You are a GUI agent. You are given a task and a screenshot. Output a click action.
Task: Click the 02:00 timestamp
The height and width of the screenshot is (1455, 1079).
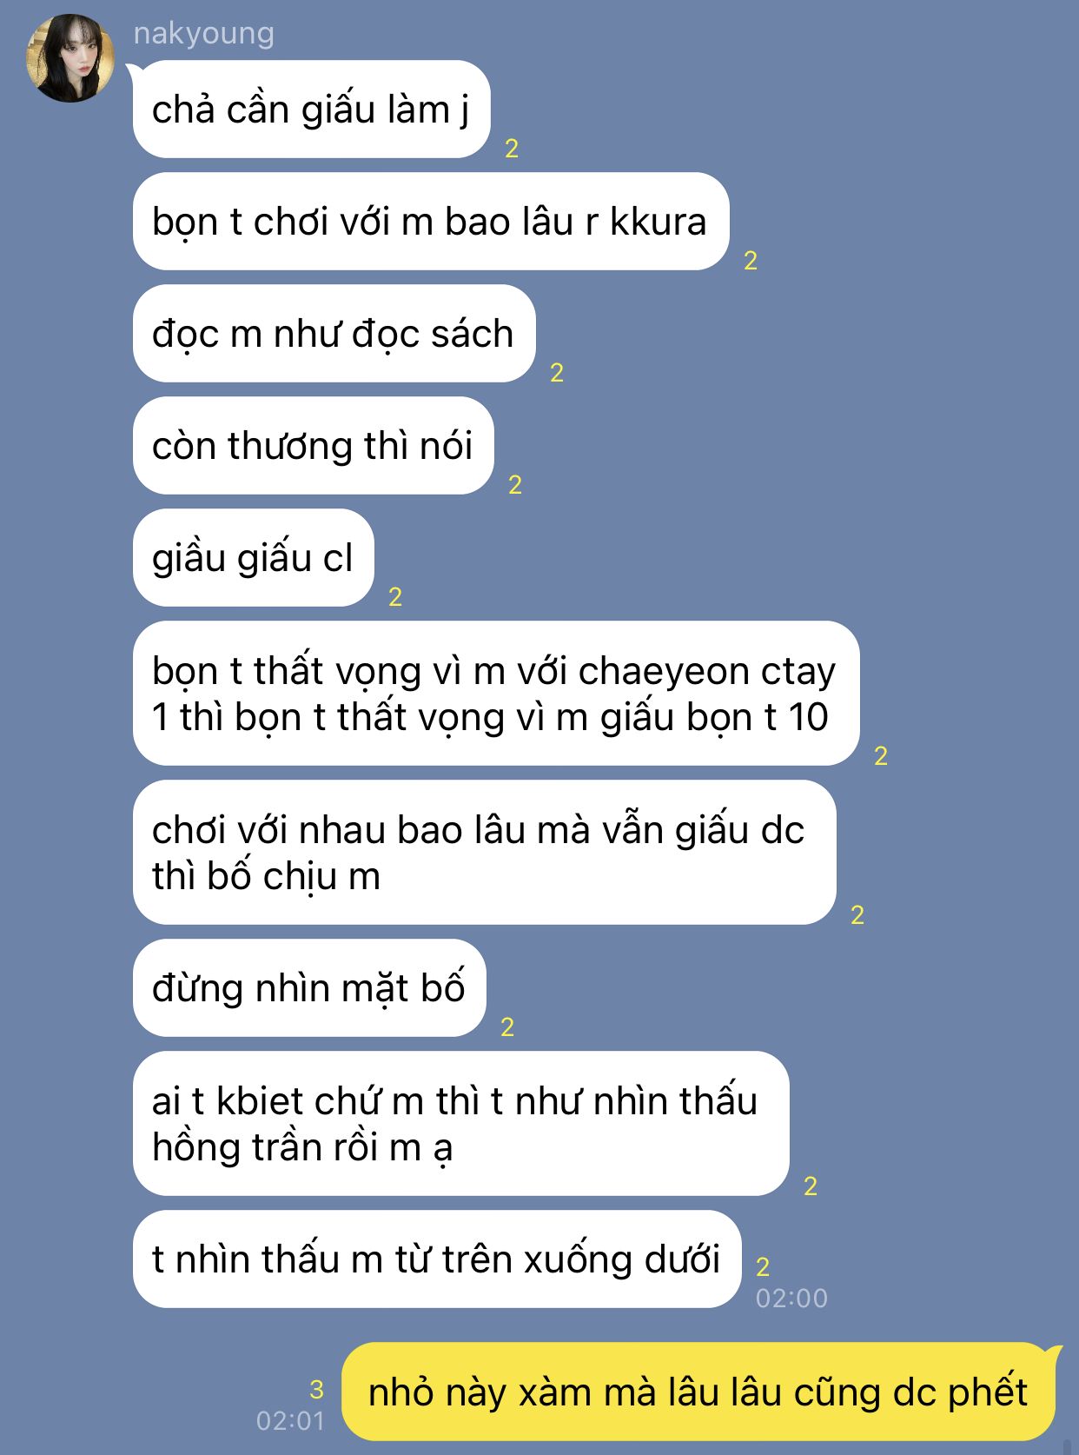point(791,1298)
